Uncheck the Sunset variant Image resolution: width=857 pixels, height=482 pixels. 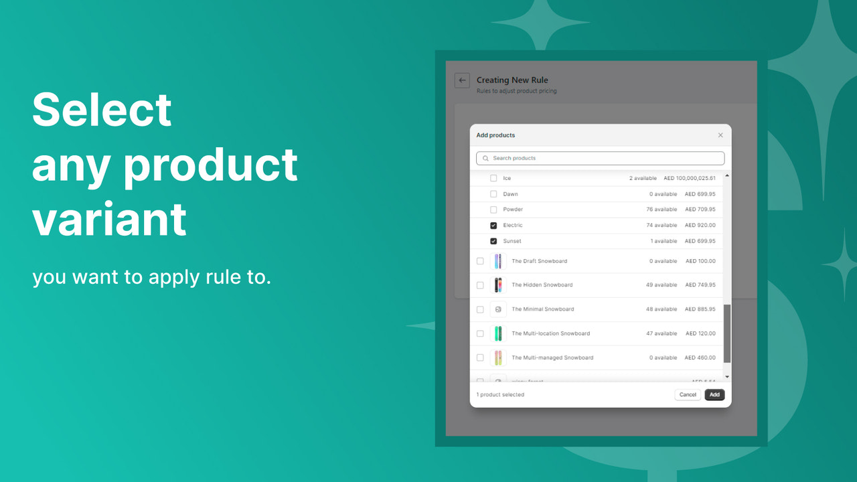coord(493,241)
